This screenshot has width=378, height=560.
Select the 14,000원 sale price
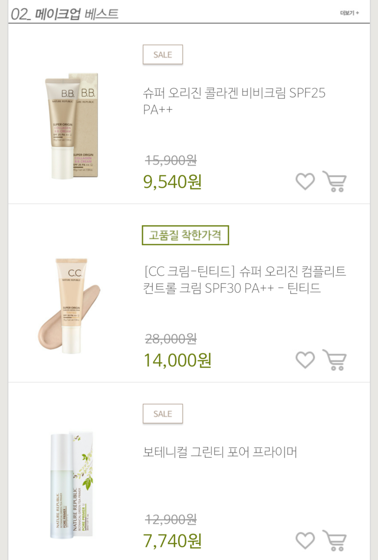(177, 360)
